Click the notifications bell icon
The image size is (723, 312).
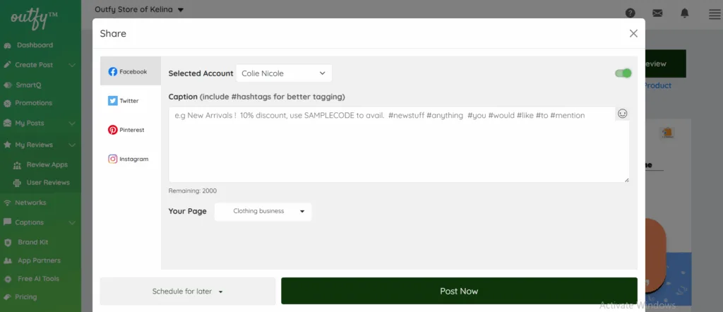pos(684,13)
